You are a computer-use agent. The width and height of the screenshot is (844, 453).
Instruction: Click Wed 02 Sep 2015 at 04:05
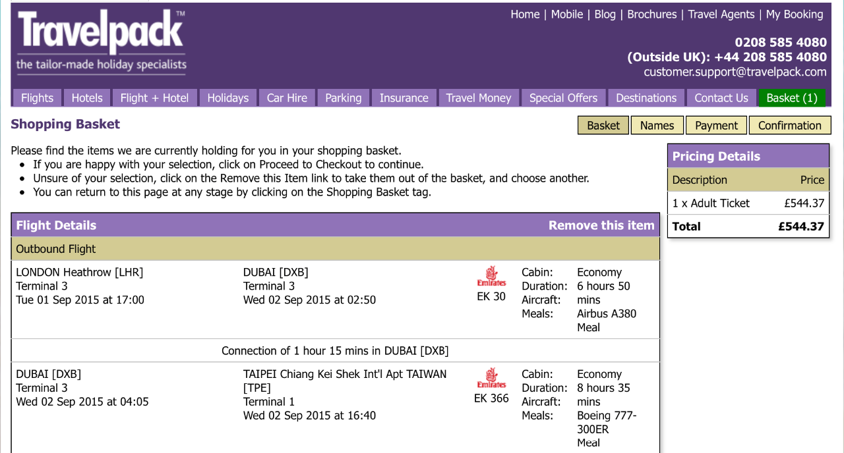click(x=82, y=402)
